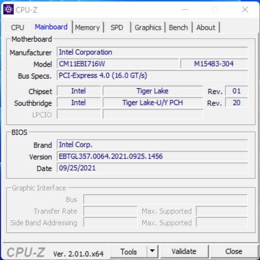The image size is (260, 260).
Task: Click the empty Transfer Rate field
Action: (110, 211)
